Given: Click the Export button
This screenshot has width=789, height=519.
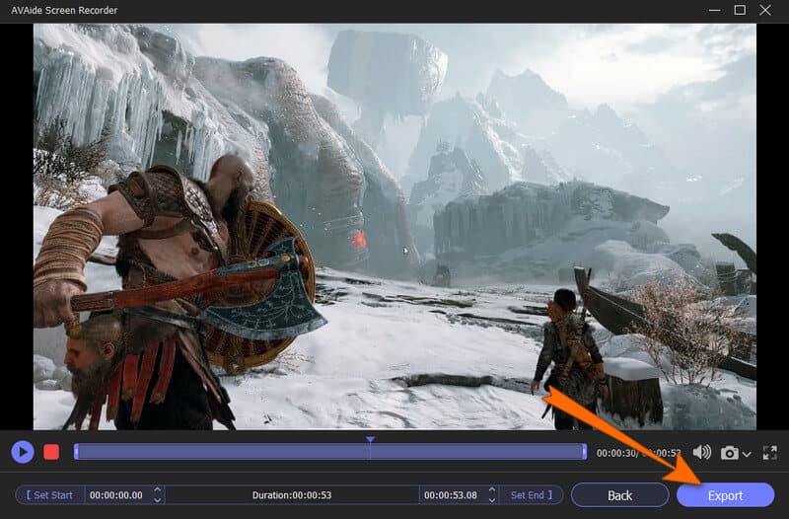Looking at the screenshot, I should click(x=725, y=495).
